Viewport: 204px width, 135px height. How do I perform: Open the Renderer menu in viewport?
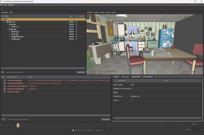click(90, 12)
